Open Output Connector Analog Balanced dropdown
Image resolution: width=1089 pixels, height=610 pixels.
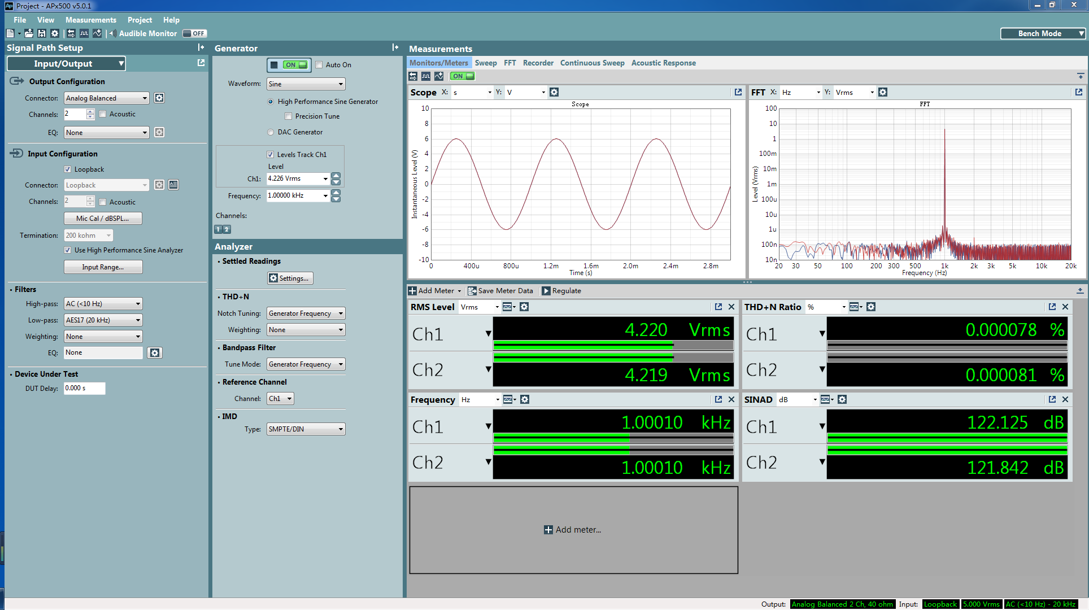pos(106,98)
